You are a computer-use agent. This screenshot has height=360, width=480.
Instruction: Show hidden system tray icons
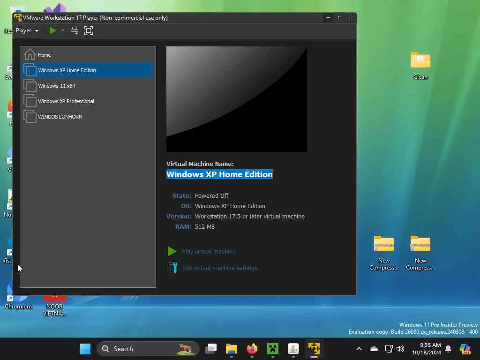(359, 349)
